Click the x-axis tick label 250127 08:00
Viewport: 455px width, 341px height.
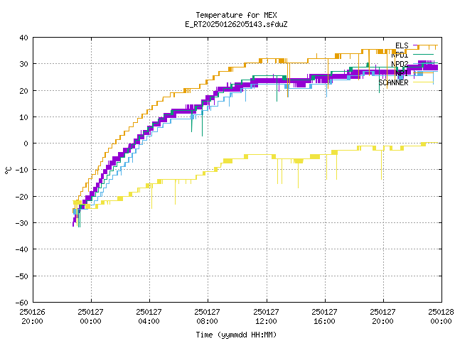coord(208,317)
